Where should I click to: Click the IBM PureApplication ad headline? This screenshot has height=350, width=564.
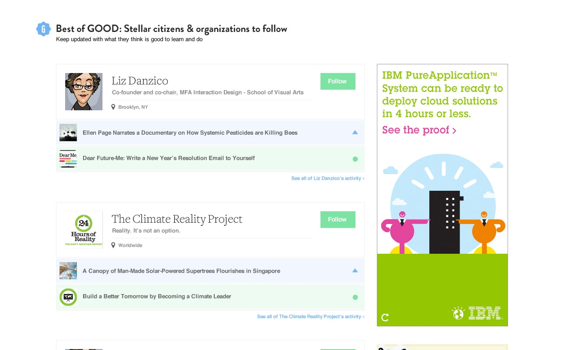coord(442,94)
